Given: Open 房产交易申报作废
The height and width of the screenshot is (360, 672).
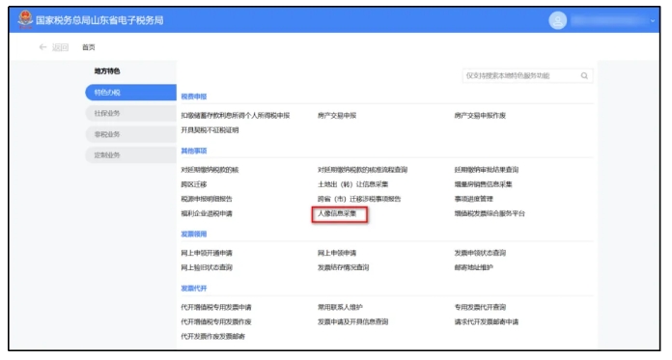Looking at the screenshot, I should click(x=480, y=115).
